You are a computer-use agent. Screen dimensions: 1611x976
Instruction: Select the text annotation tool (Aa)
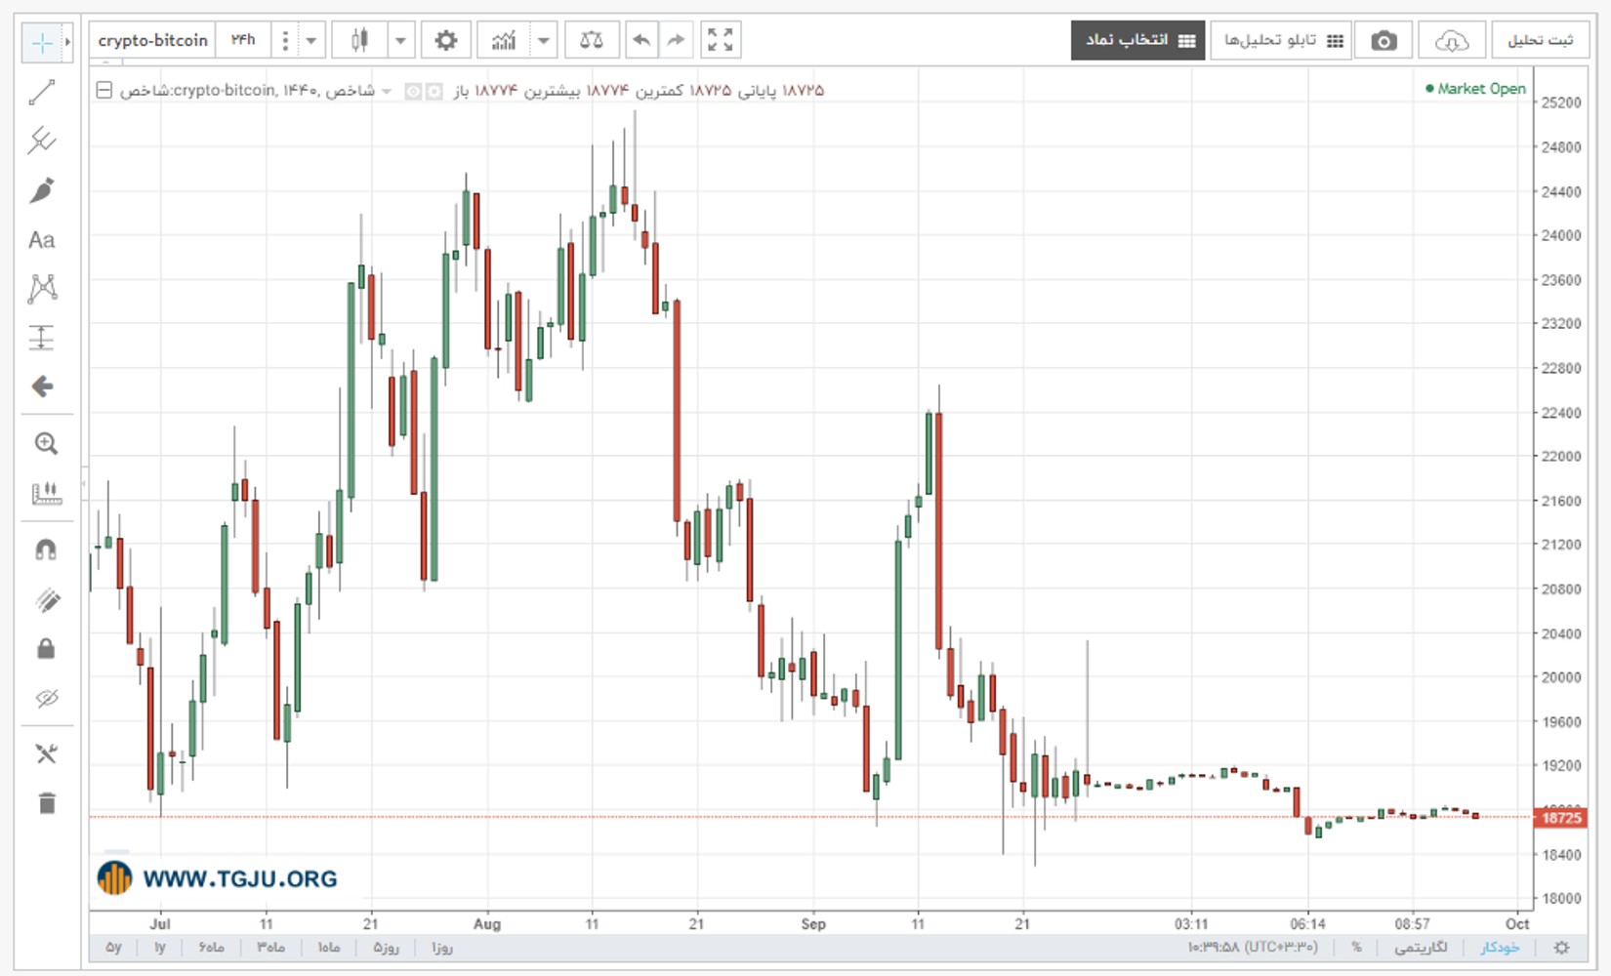[42, 240]
